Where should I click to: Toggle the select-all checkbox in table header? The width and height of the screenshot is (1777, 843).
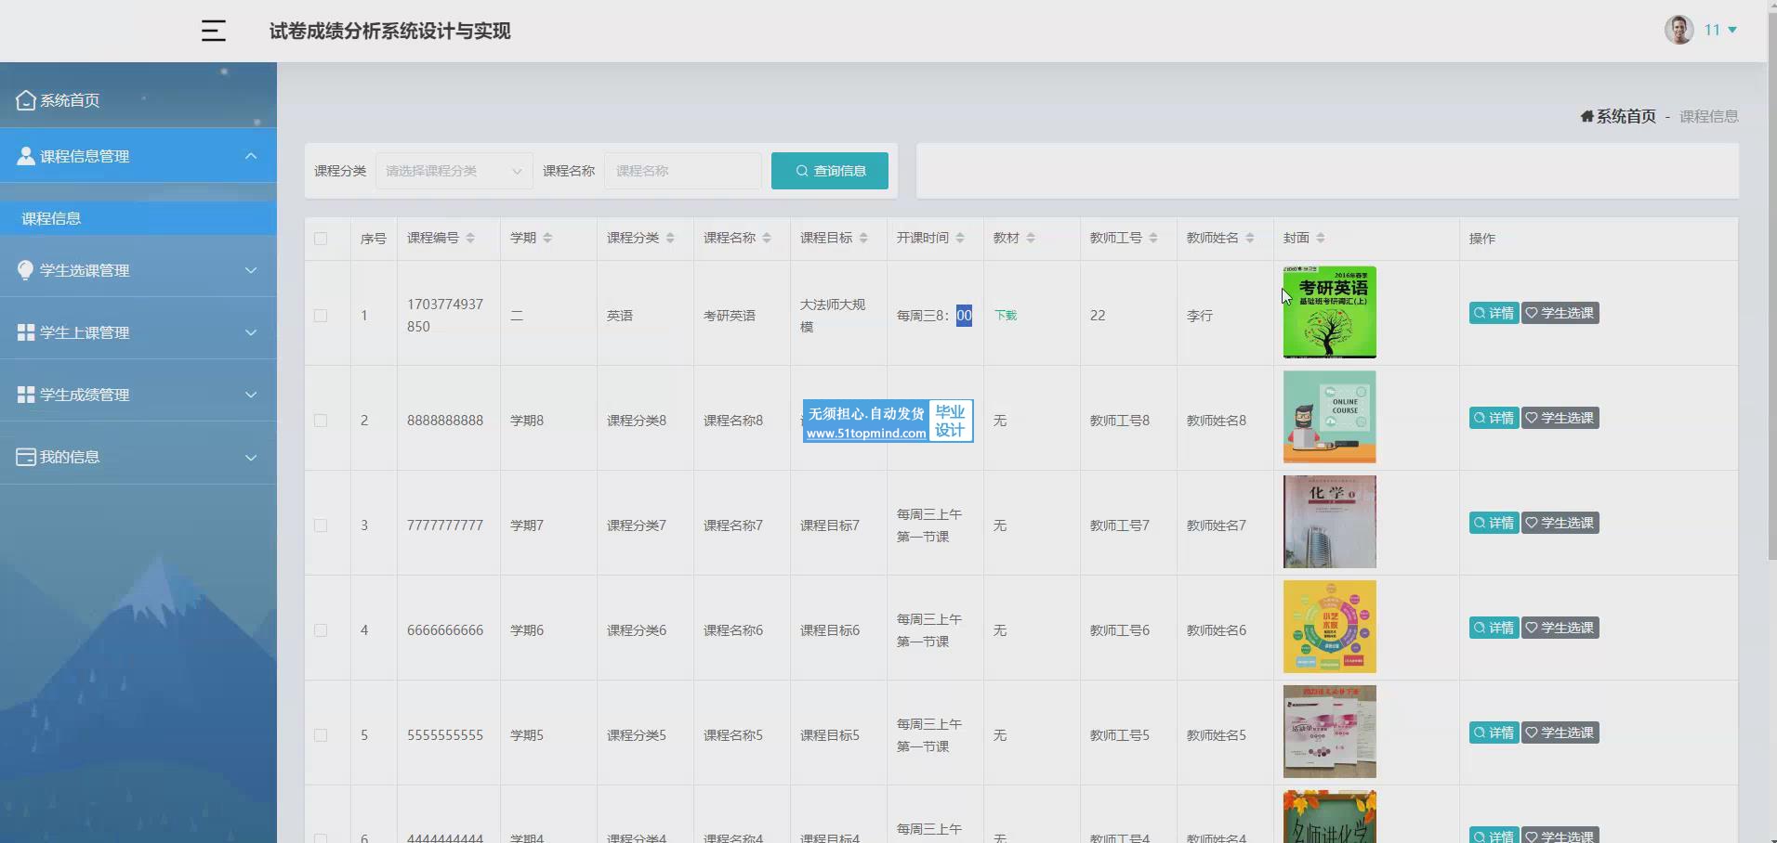click(321, 239)
